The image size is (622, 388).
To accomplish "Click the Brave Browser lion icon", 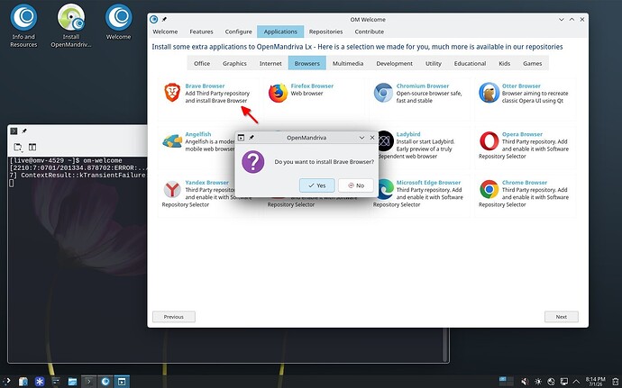I will [x=172, y=93].
